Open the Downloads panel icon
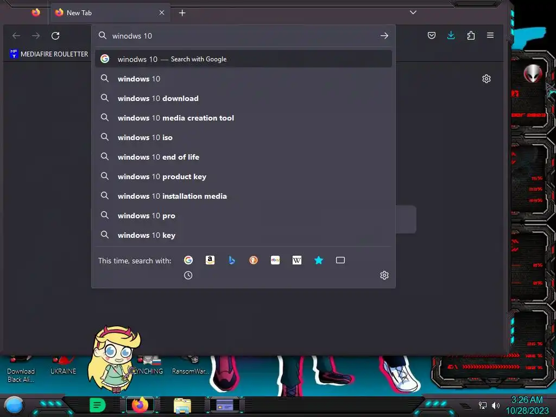 (x=451, y=35)
